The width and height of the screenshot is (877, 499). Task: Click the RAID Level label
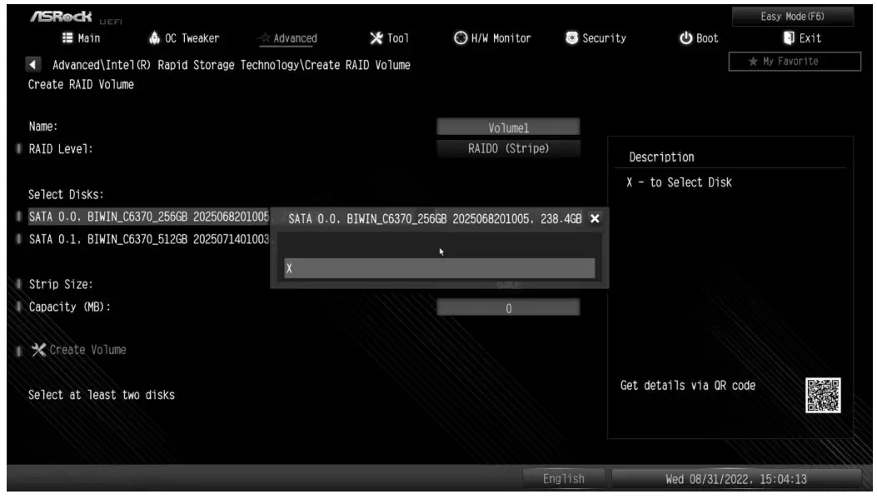point(61,149)
